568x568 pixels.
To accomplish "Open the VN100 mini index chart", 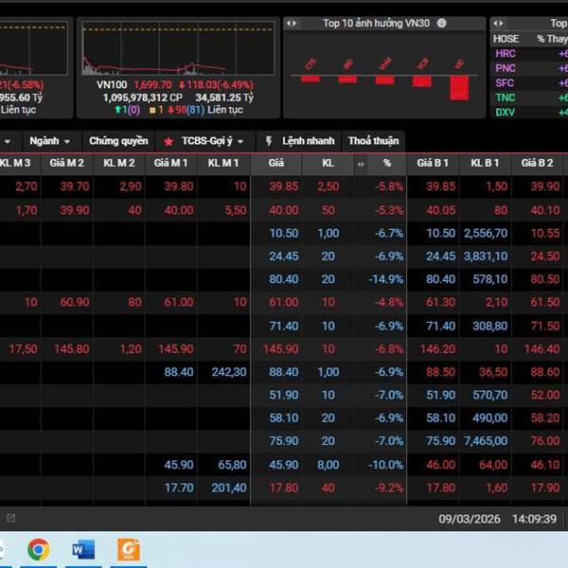I will [x=178, y=48].
